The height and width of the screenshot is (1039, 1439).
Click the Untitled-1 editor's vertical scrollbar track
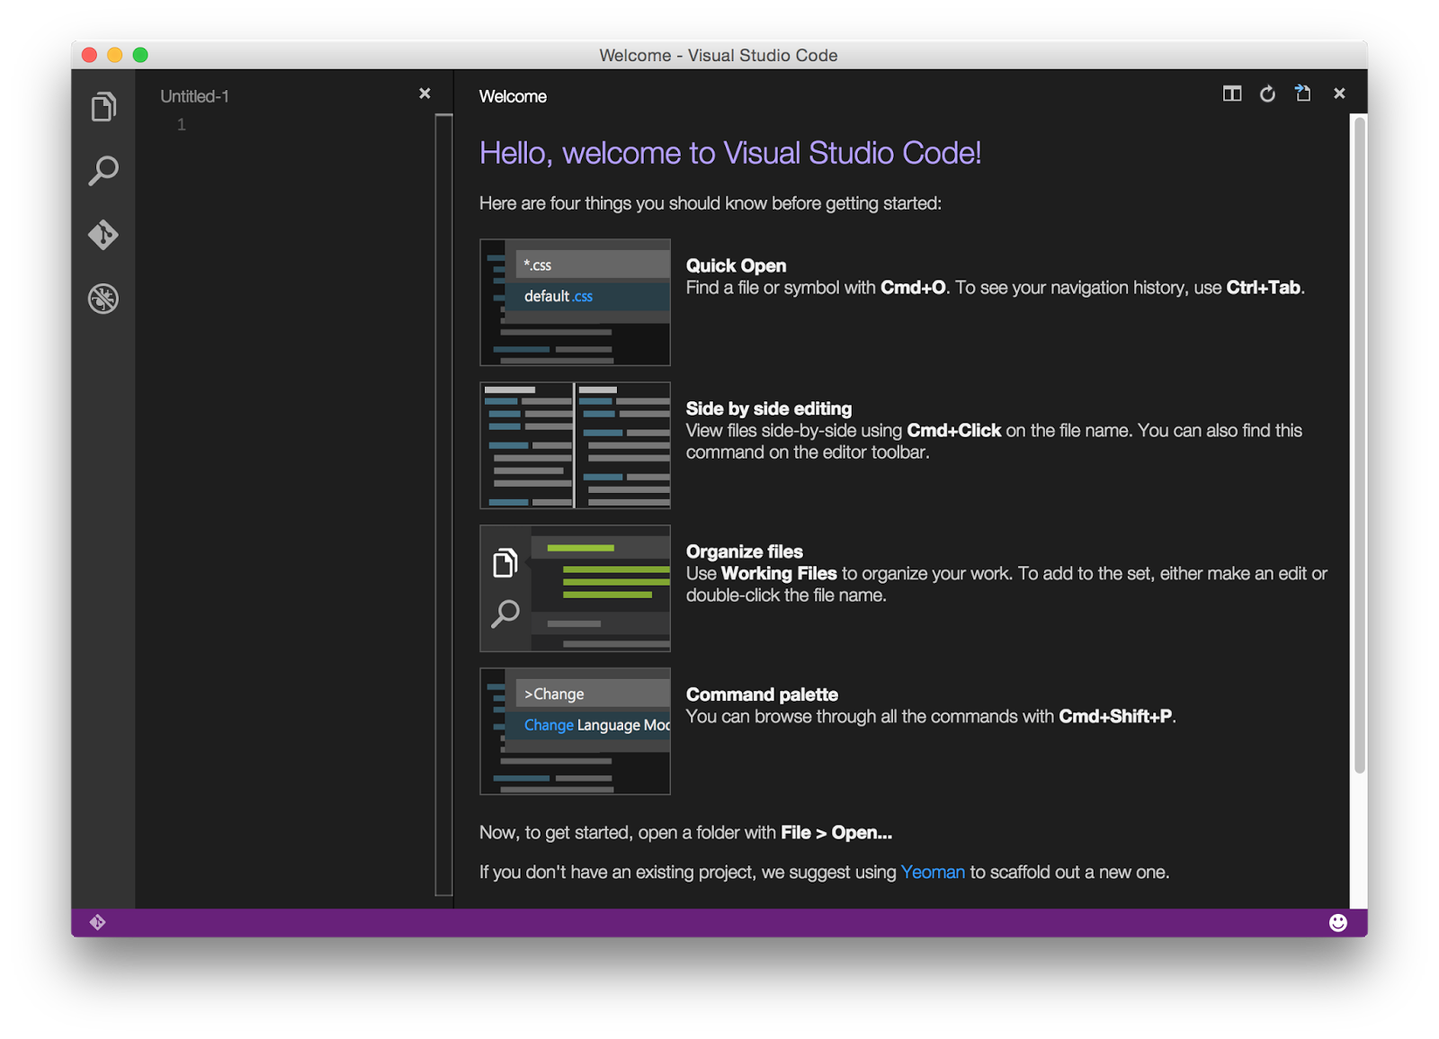pyautogui.click(x=443, y=505)
